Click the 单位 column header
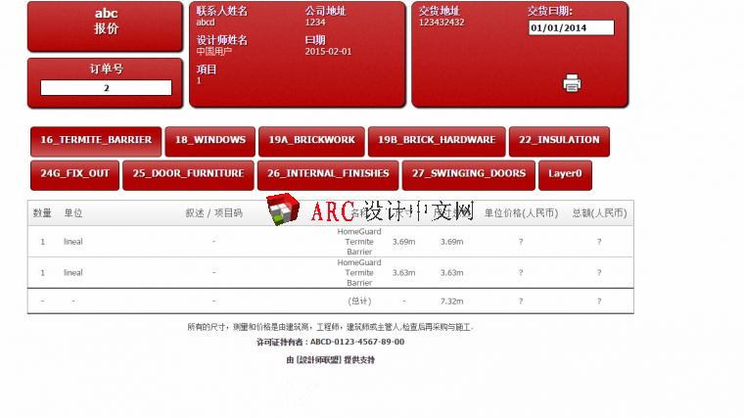Viewport: 744px width, 418px height. click(x=73, y=212)
